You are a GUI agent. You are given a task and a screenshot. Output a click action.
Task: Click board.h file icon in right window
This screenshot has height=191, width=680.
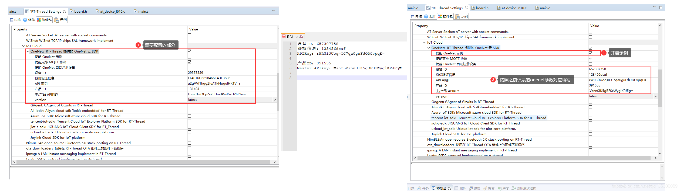click(x=473, y=8)
